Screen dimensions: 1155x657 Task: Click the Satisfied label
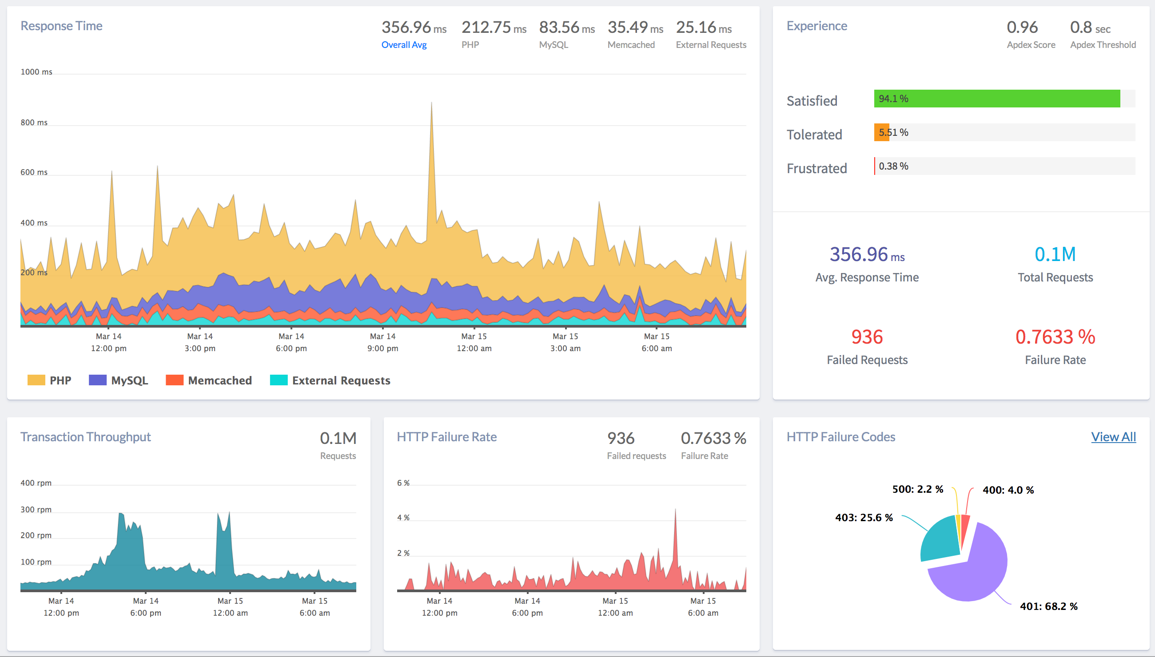click(812, 101)
